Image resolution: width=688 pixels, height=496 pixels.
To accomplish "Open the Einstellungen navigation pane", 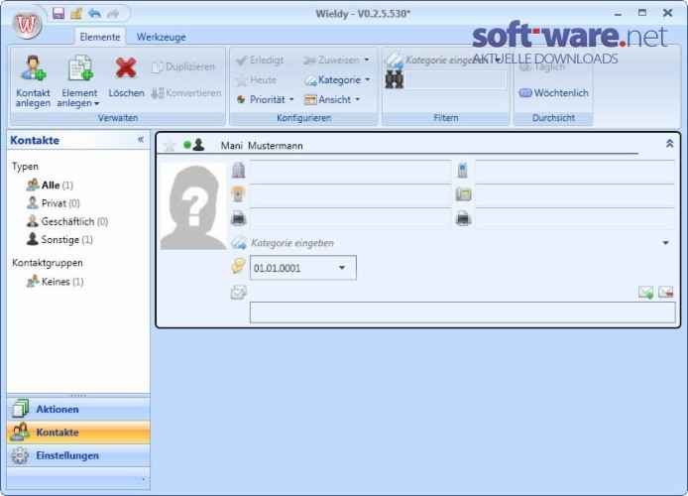I will (78, 455).
